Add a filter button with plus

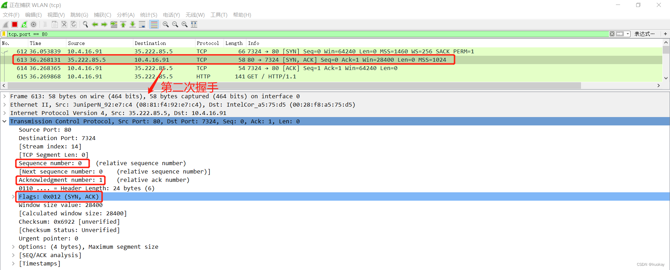[x=665, y=34]
